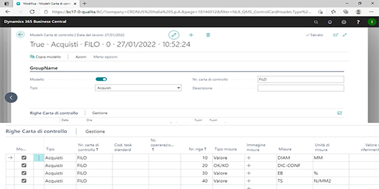Image resolution: width=379 pixels, height=189 pixels.
Task: Open the notifications bell icon
Action: [330, 22]
